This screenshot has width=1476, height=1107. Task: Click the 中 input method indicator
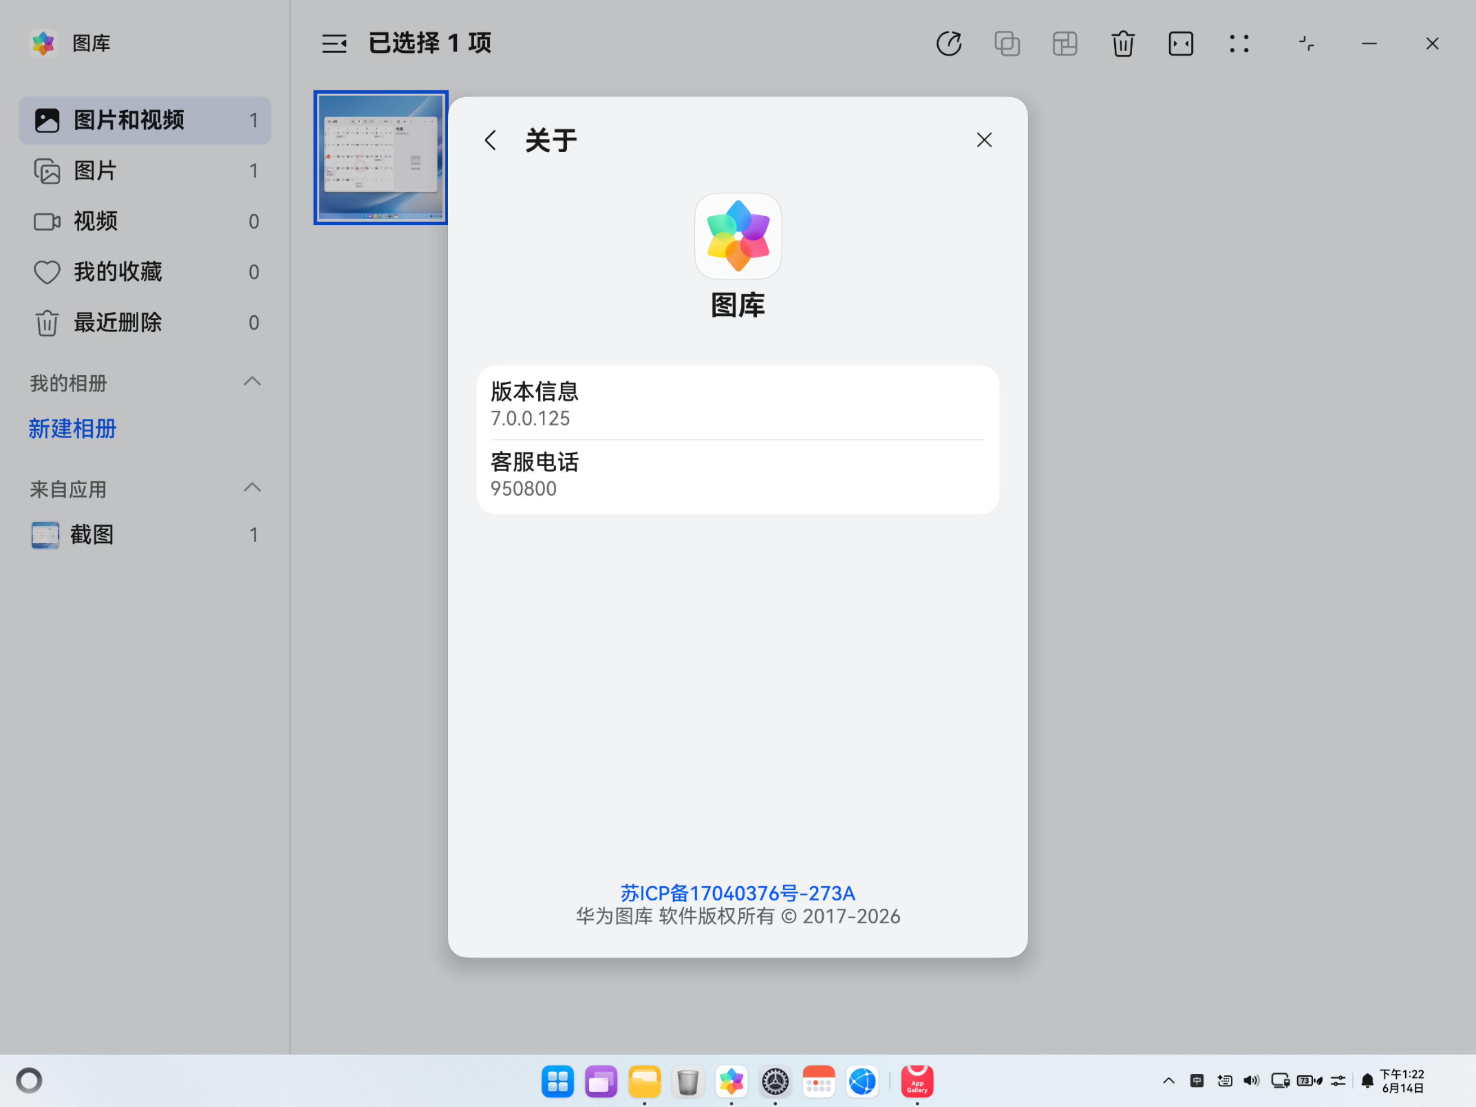1197,1081
